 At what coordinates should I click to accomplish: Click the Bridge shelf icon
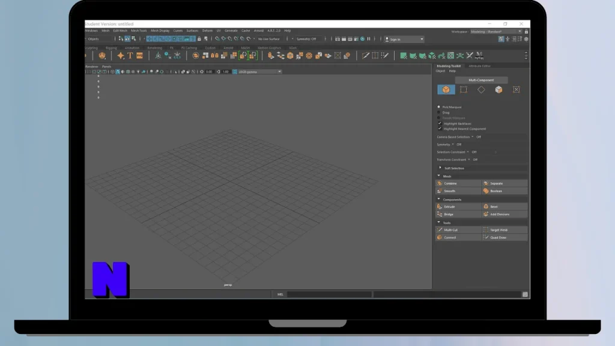pos(280,56)
